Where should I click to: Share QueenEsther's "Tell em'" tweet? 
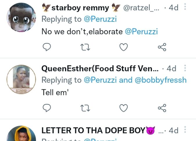point(162,108)
